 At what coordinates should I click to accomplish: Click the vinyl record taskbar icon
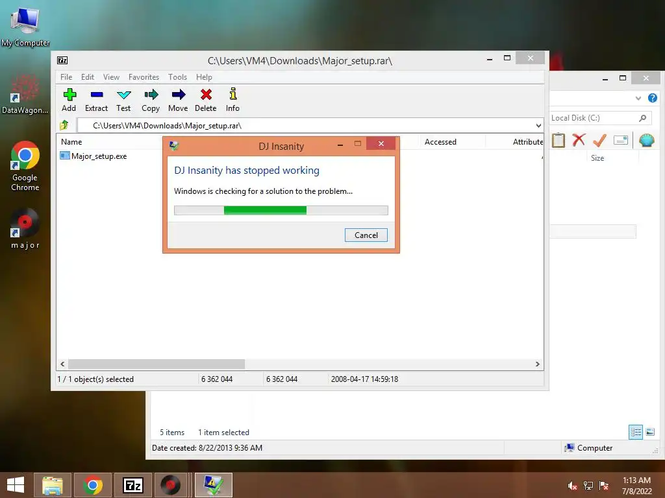171,485
